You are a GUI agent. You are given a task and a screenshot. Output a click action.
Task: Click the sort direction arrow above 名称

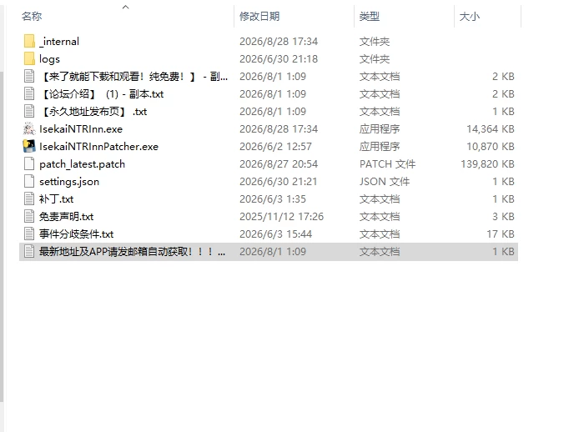(125, 7)
